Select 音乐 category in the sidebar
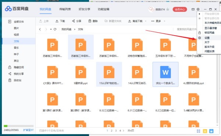 tap(16, 48)
